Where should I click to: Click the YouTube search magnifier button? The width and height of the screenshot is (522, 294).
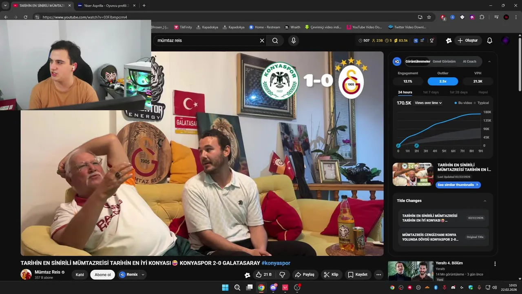[x=275, y=40]
